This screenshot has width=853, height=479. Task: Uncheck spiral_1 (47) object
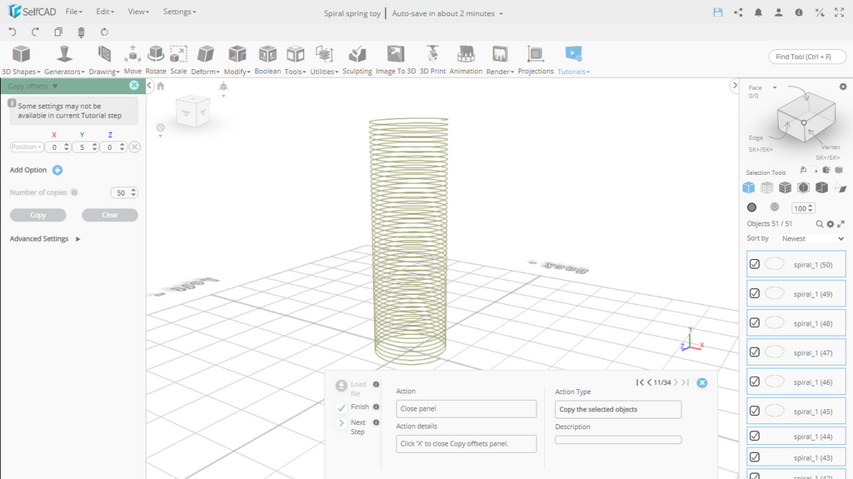[x=755, y=352]
